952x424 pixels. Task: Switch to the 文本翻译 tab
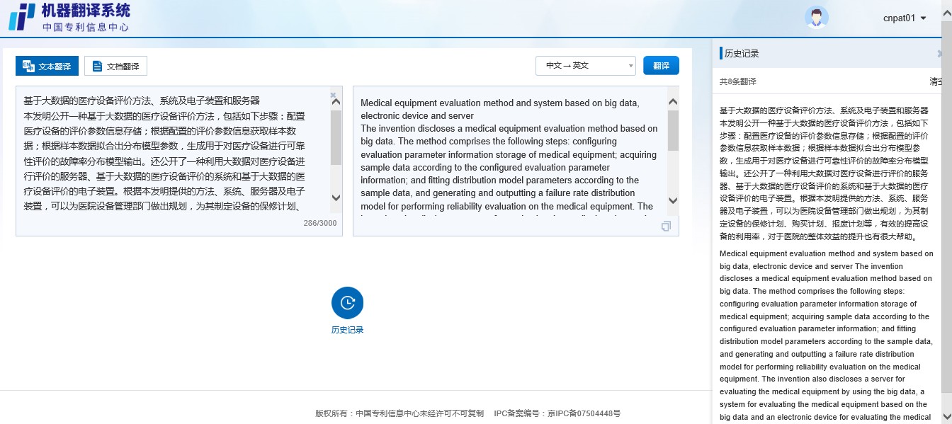click(47, 66)
